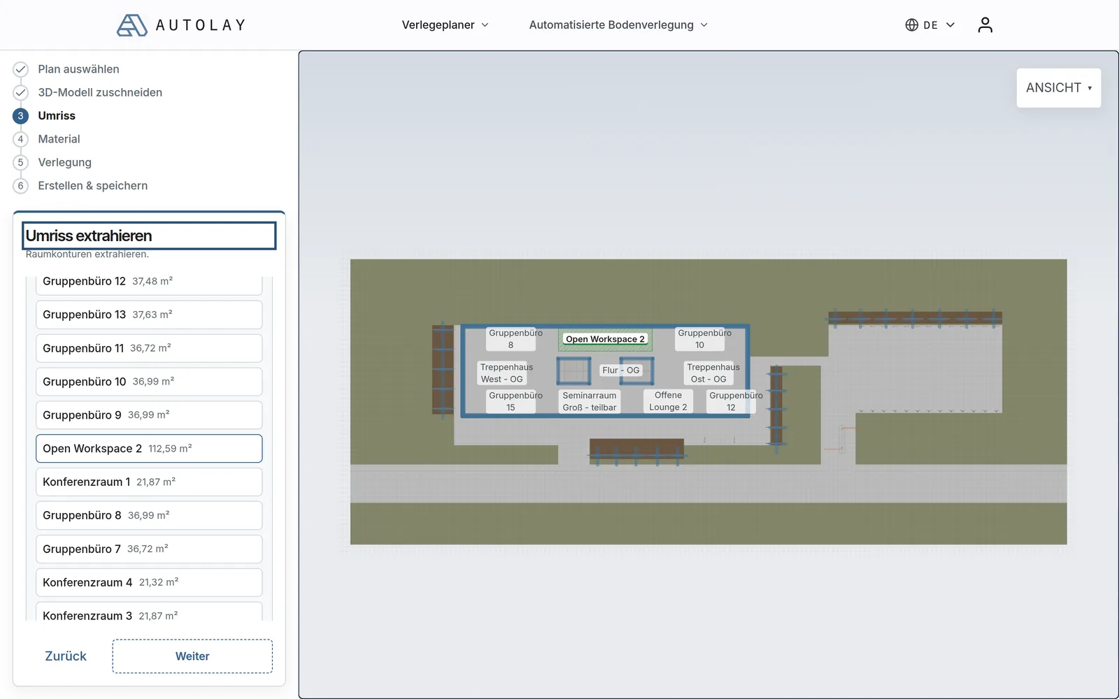Click step 6 circle for Erstellen & speichern
Image resolution: width=1119 pixels, height=699 pixels.
(20, 186)
